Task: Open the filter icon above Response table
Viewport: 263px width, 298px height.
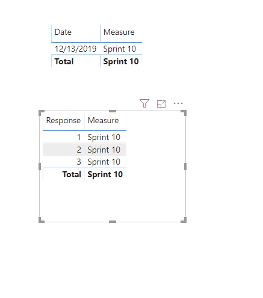Action: coord(144,103)
